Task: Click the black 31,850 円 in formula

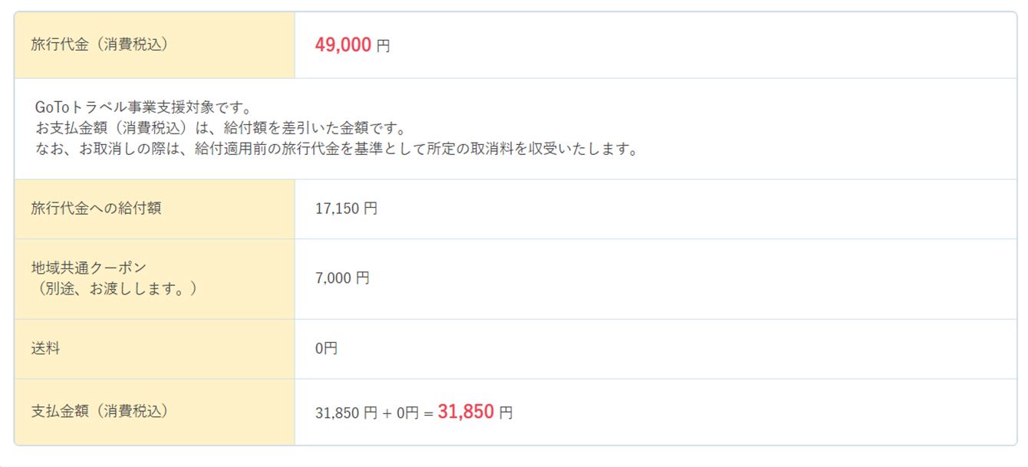Action: click(346, 413)
